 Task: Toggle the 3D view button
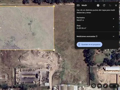point(99,85)
